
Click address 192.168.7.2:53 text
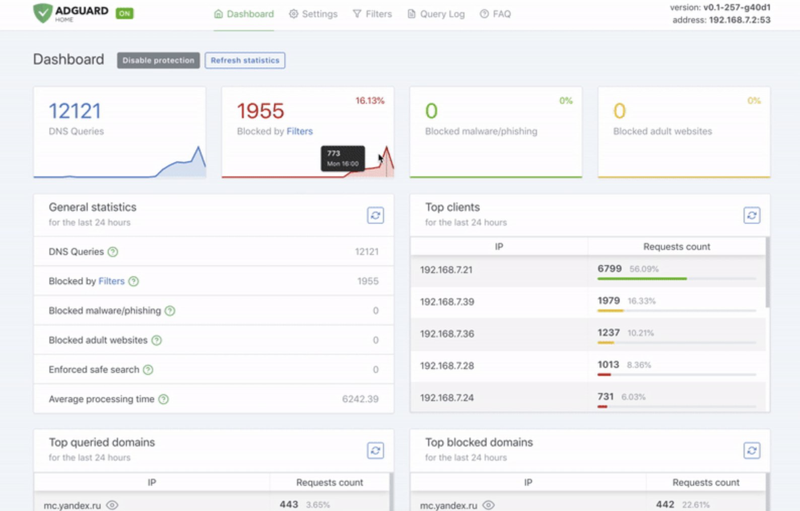pos(721,20)
